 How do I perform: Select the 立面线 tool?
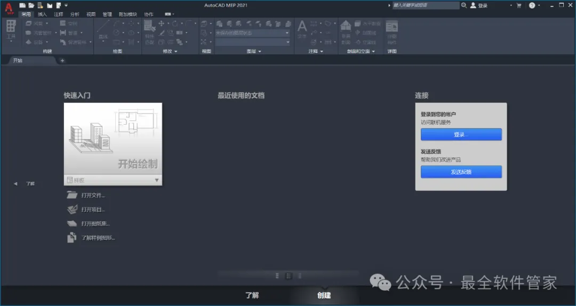365,42
